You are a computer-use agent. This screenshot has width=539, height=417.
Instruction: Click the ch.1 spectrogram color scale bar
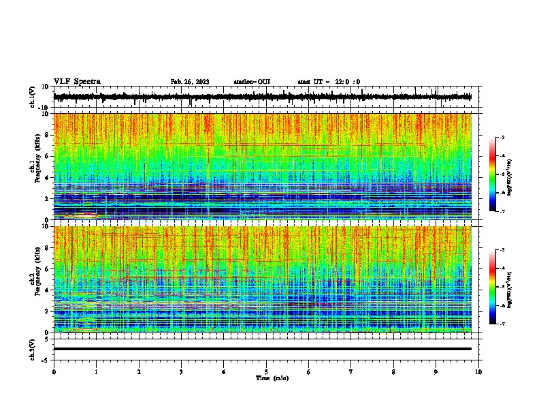(493, 174)
